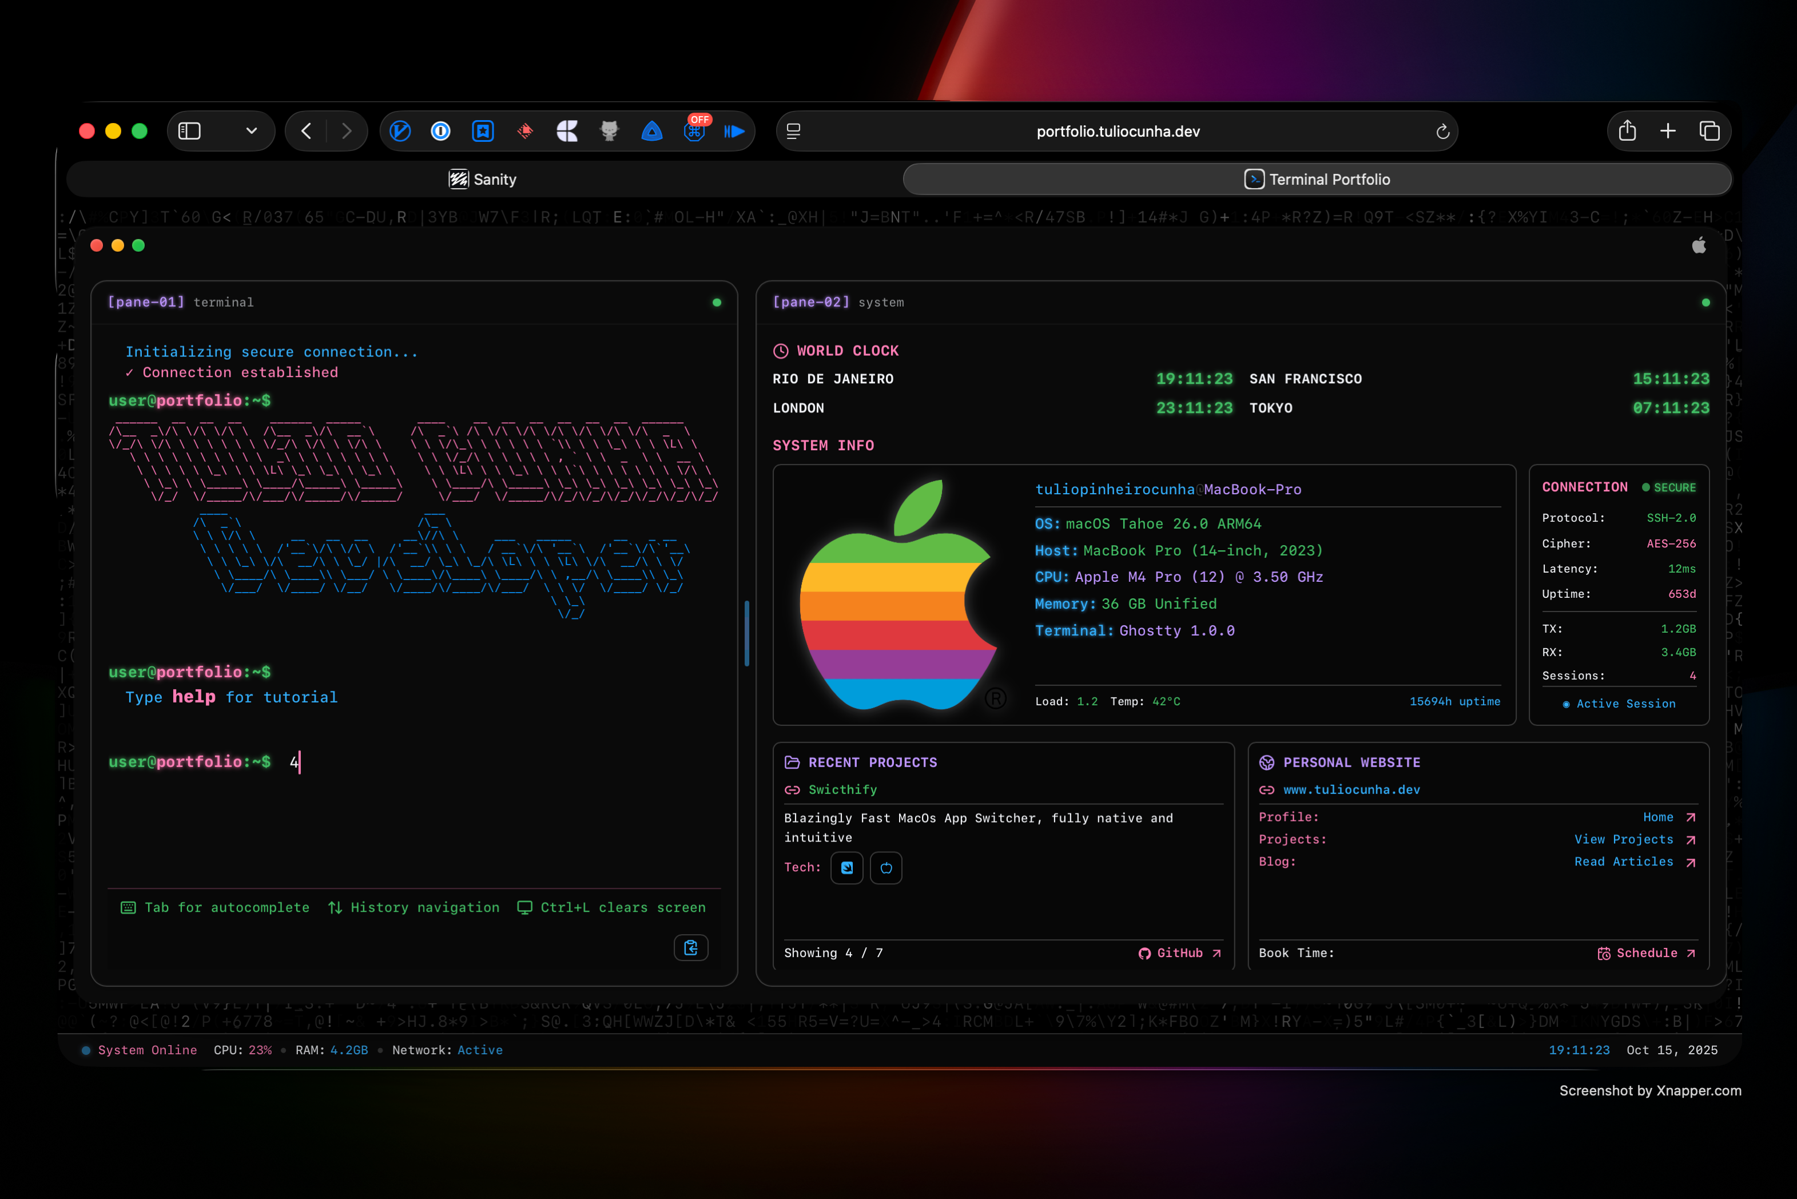
Task: Click the address bar showing portfolio.tuliocunha.dev
Action: coord(1118,132)
